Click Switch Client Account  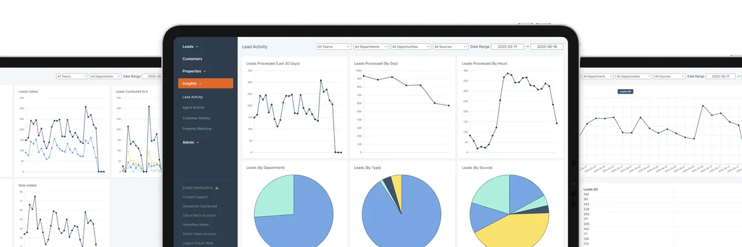point(199,234)
